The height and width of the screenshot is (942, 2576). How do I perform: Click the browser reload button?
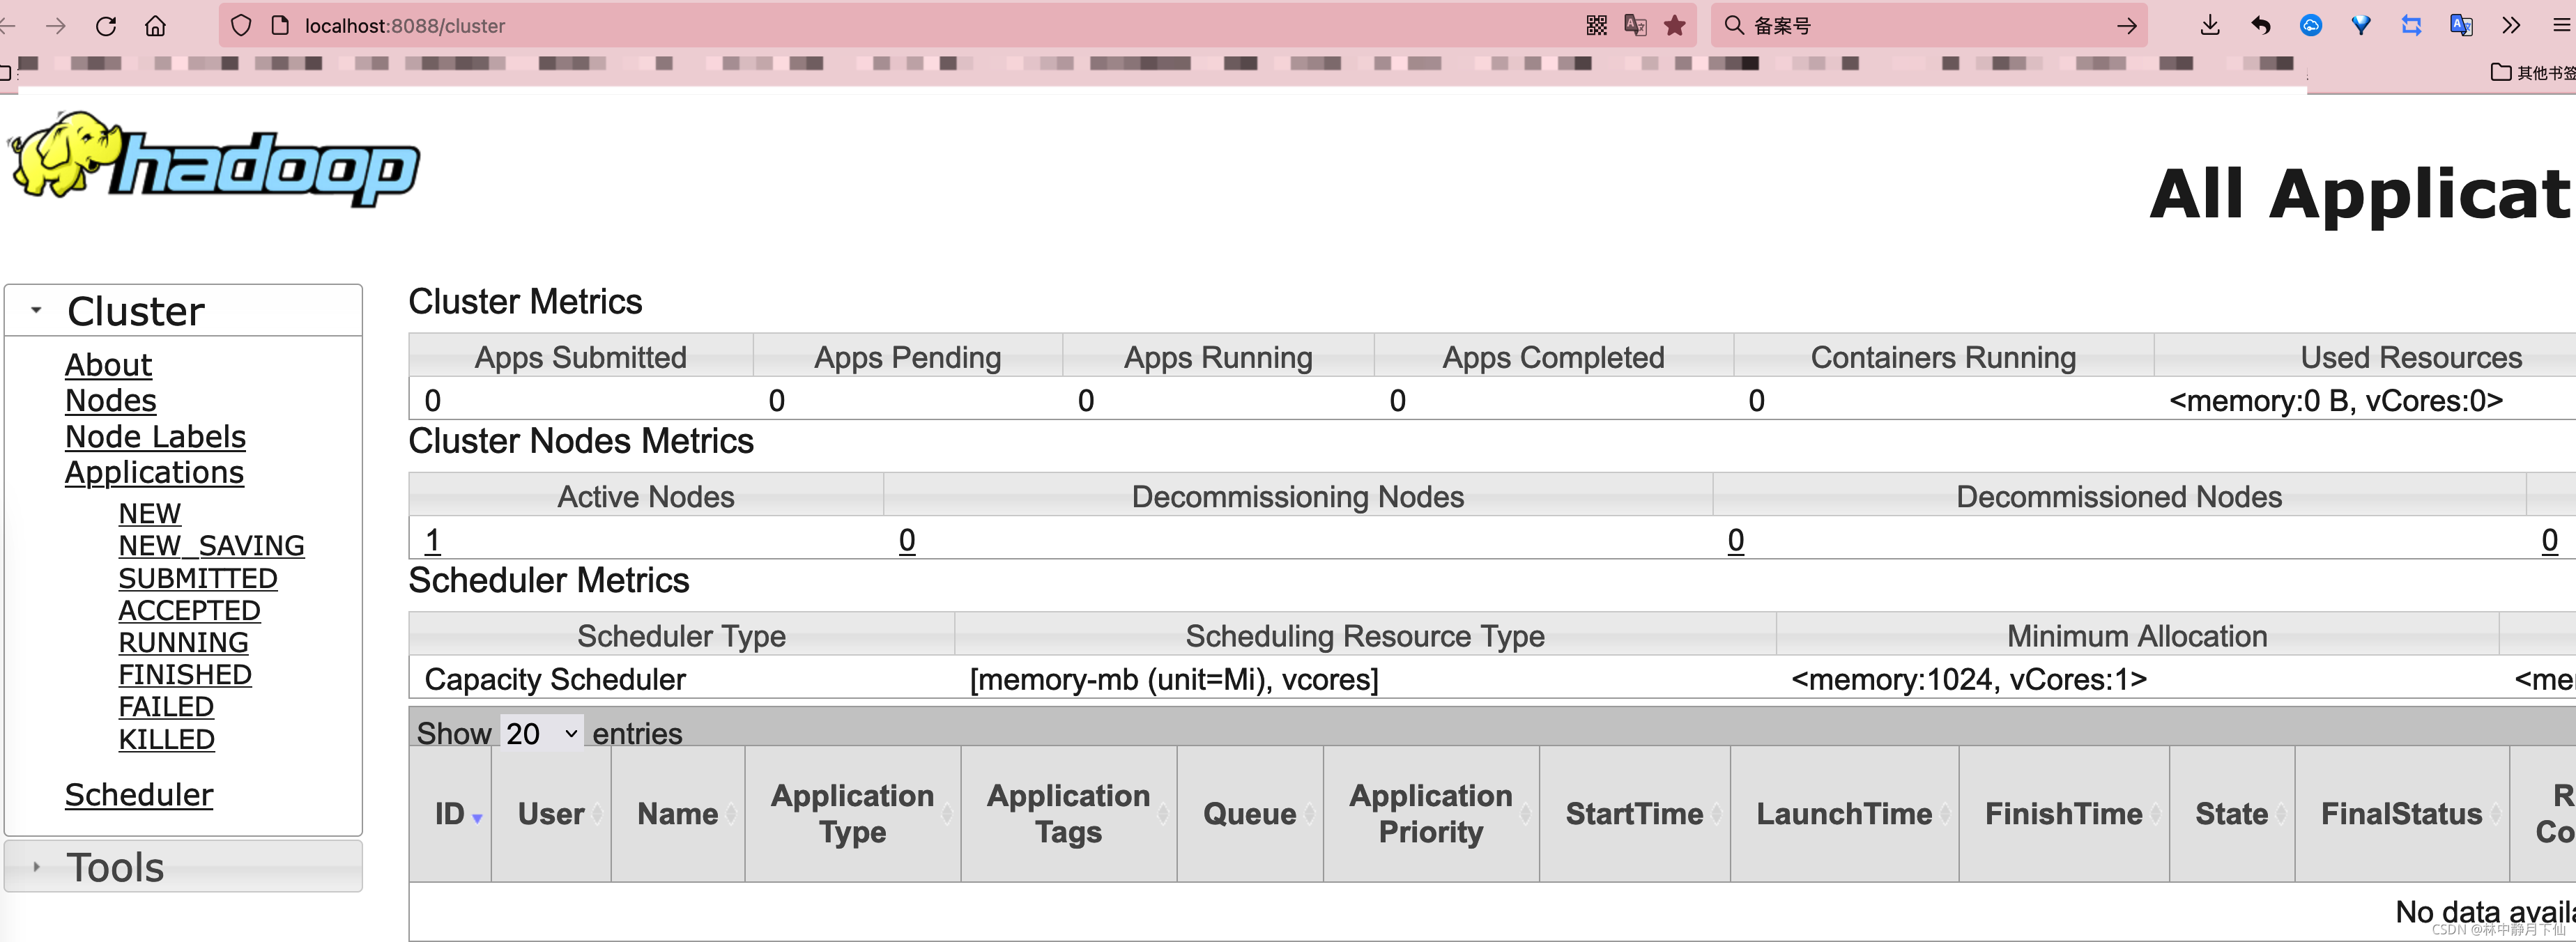pyautogui.click(x=106, y=26)
